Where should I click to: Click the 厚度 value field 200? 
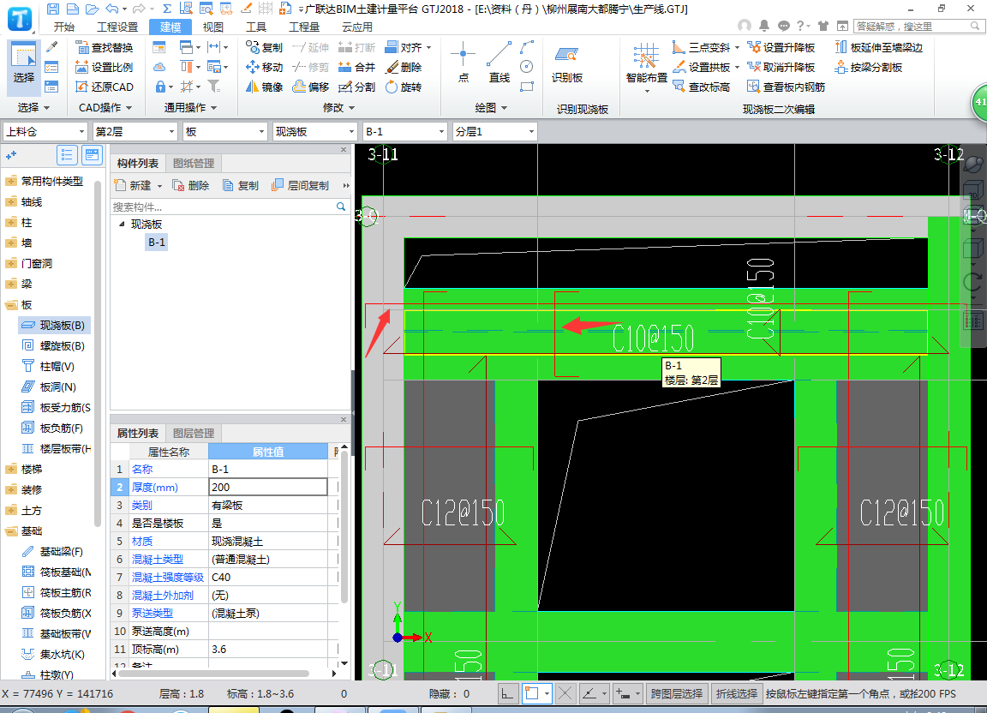point(268,487)
